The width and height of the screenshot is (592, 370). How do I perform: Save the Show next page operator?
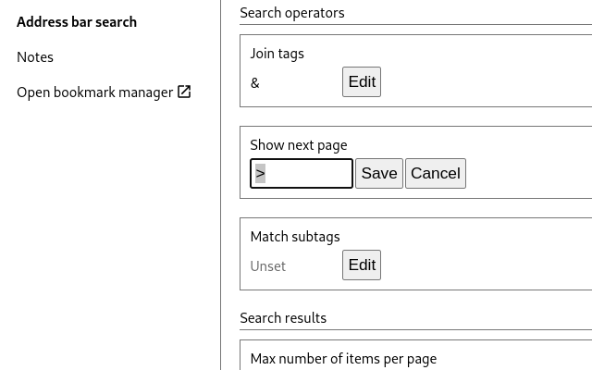tap(379, 174)
